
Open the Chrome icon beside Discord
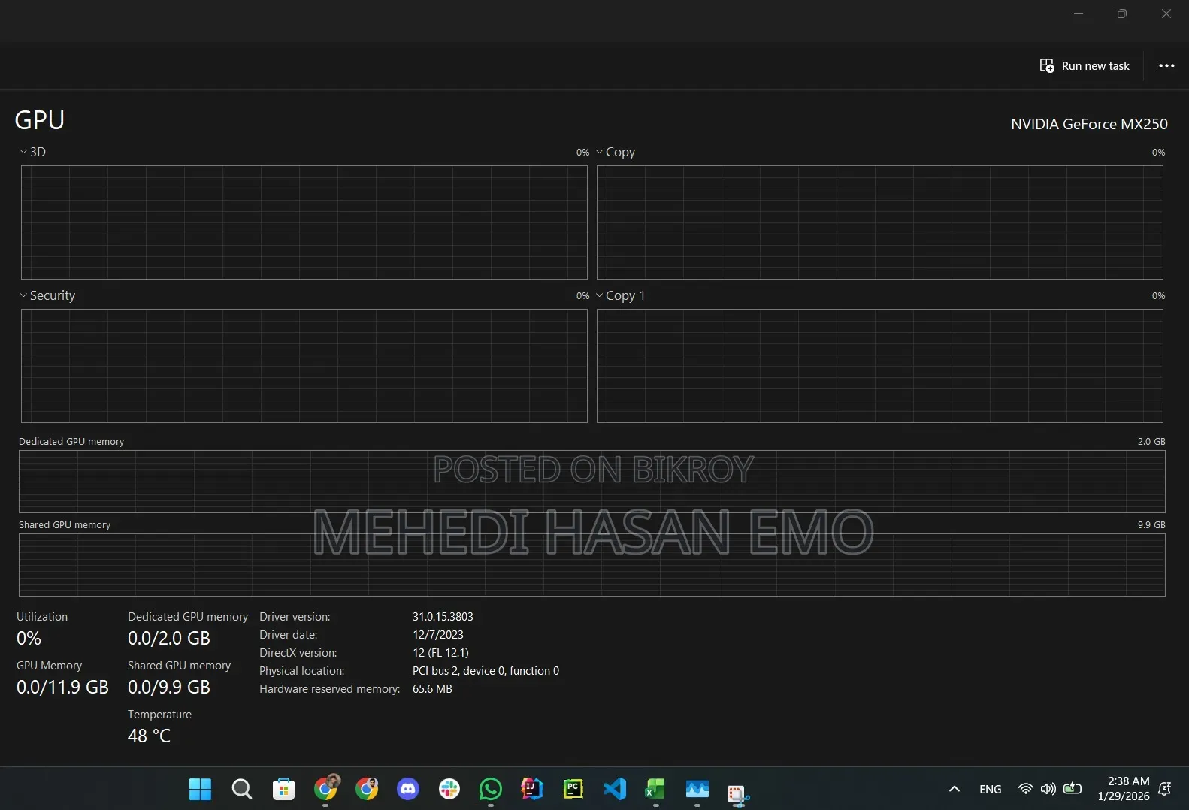(x=367, y=789)
